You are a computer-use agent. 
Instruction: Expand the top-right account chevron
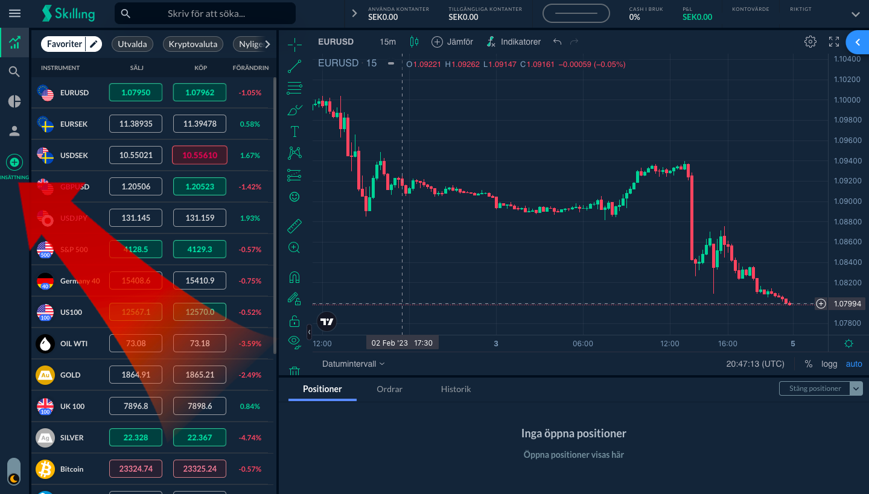[855, 14]
